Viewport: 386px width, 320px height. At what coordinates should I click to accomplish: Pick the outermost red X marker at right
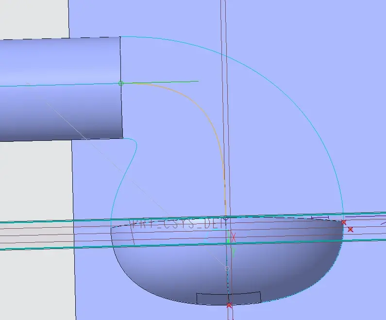coord(350,229)
